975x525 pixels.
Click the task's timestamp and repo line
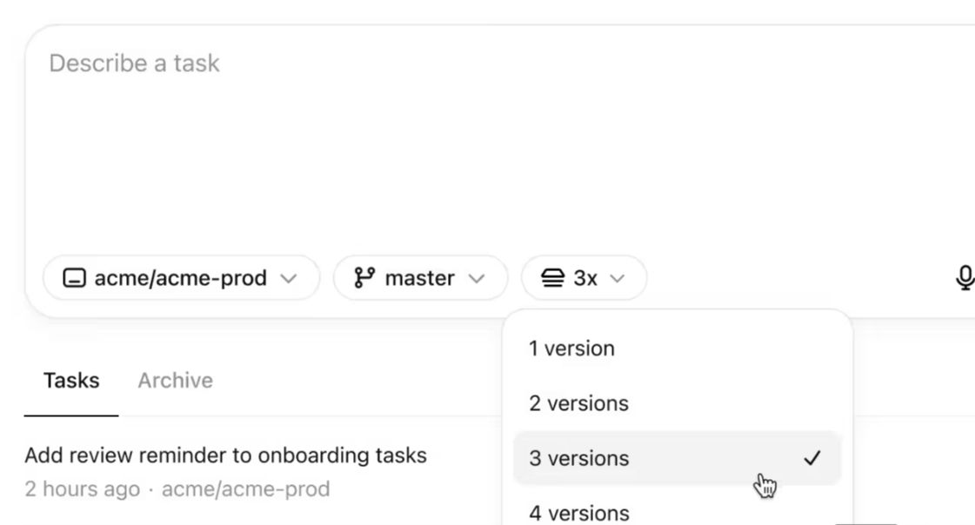pyautogui.click(x=177, y=489)
